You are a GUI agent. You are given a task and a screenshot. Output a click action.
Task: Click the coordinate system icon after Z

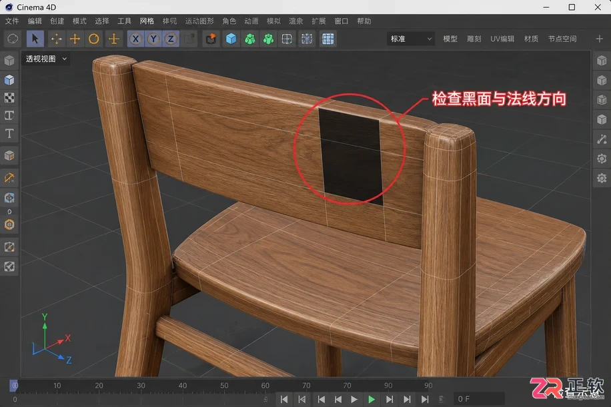coord(190,39)
